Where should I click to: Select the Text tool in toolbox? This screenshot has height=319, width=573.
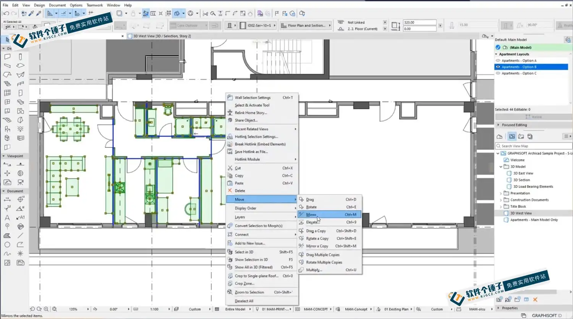(x=7, y=217)
